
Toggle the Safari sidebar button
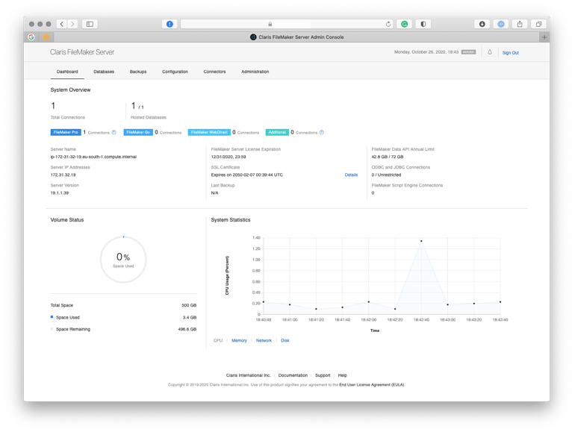click(90, 24)
